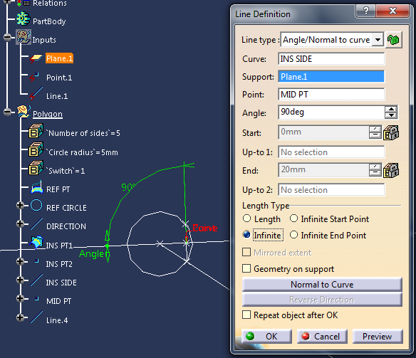This screenshot has width=416, height=358.
Task: Click the help question mark button
Action: [x=365, y=11]
